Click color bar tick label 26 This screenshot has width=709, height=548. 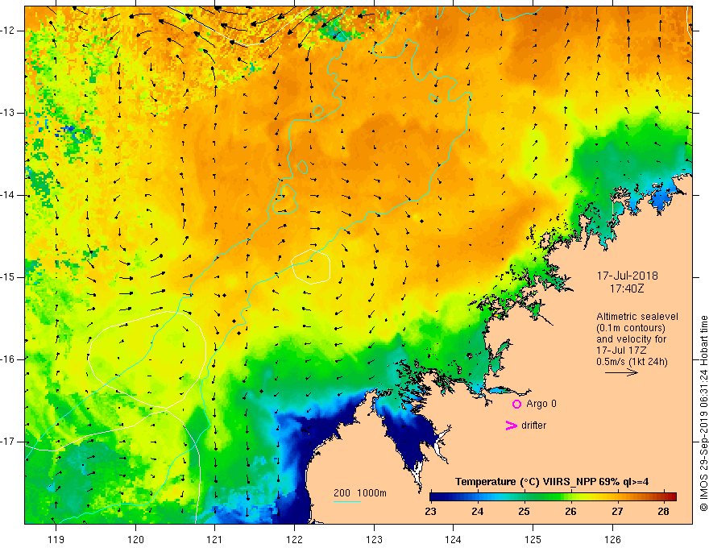[x=570, y=512]
